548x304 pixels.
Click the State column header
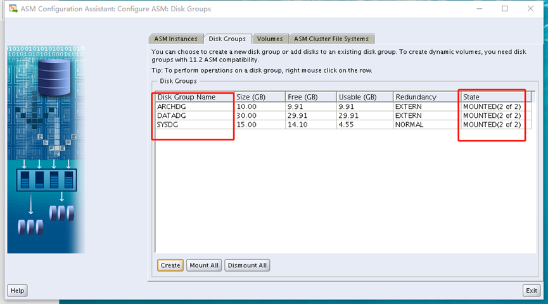click(496, 97)
